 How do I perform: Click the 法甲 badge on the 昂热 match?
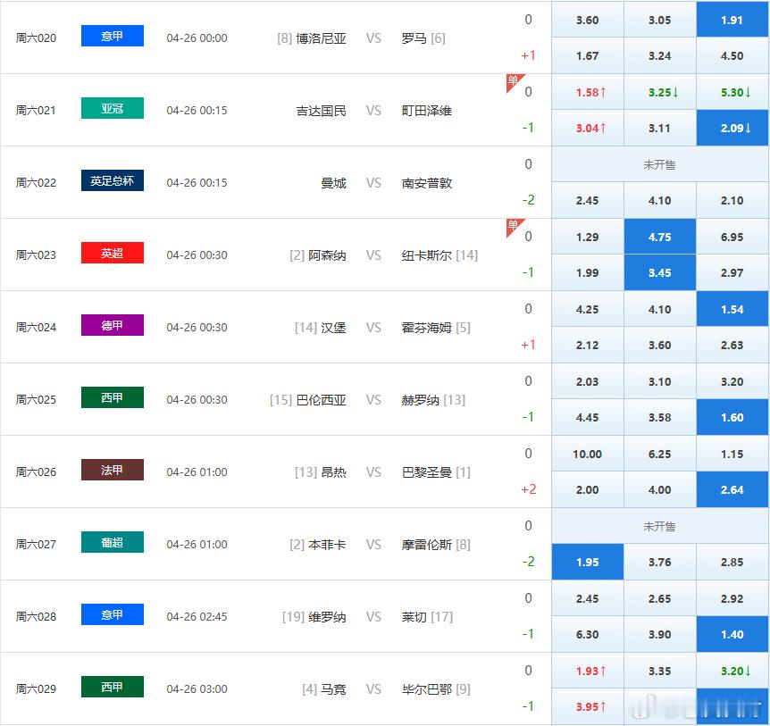pos(112,469)
